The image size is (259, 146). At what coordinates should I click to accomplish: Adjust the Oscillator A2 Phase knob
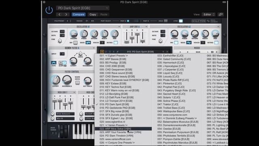click(185, 34)
